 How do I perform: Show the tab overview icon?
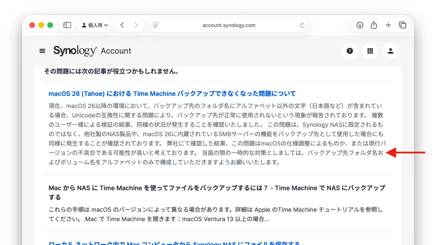tap(402, 25)
